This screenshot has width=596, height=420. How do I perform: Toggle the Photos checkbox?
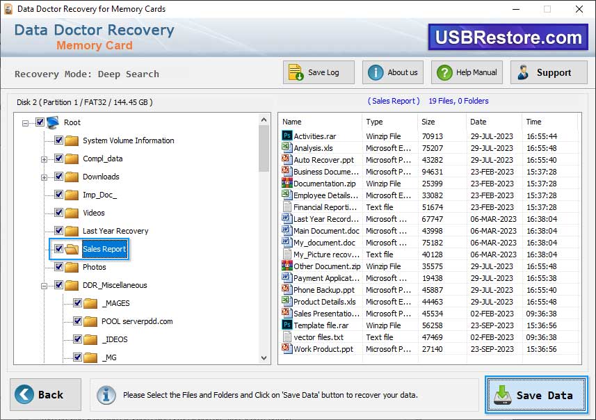click(58, 267)
